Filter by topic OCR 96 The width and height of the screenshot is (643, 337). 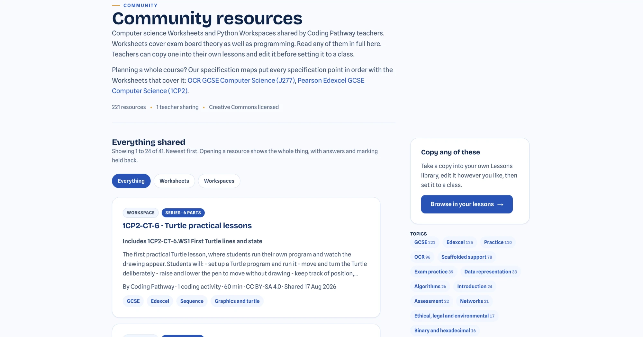pyautogui.click(x=422, y=257)
